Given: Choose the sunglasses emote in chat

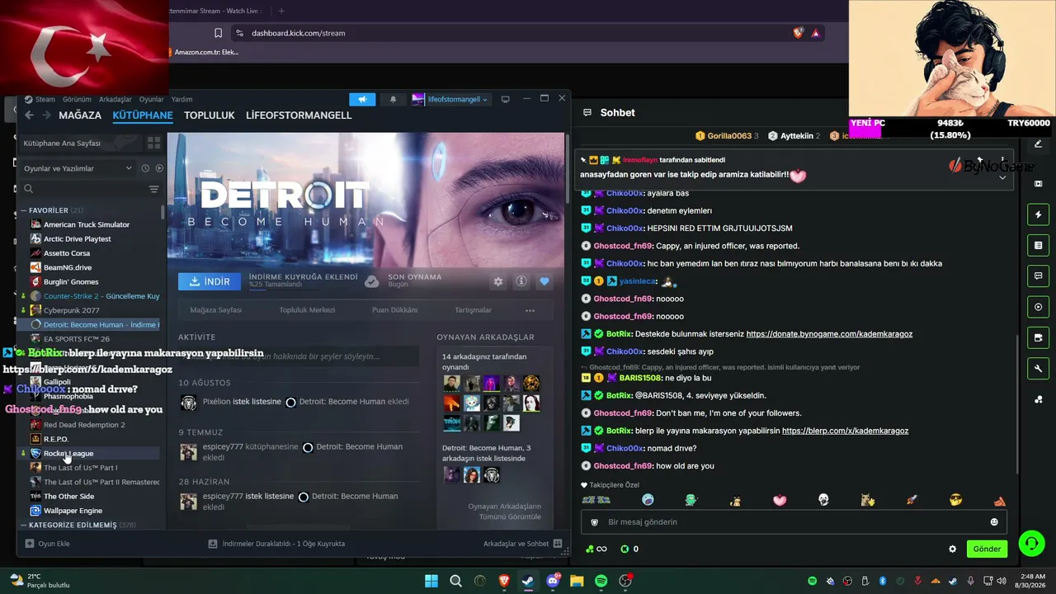Looking at the screenshot, I should pos(955,500).
